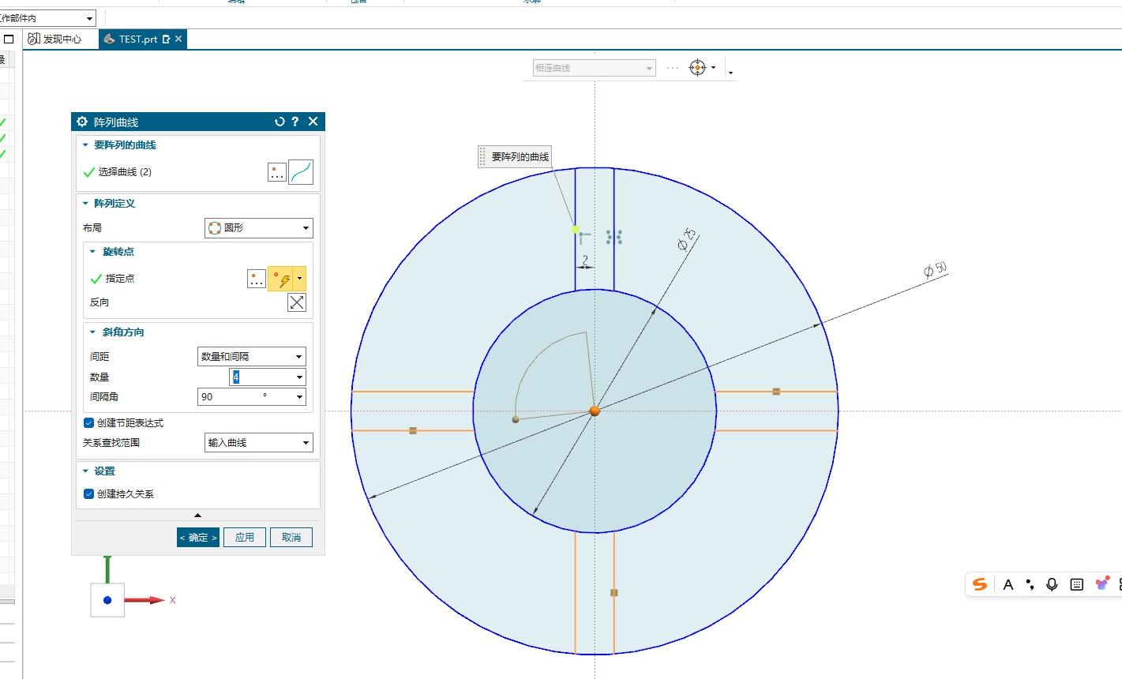Click the orange rotation center point handle

pos(595,411)
